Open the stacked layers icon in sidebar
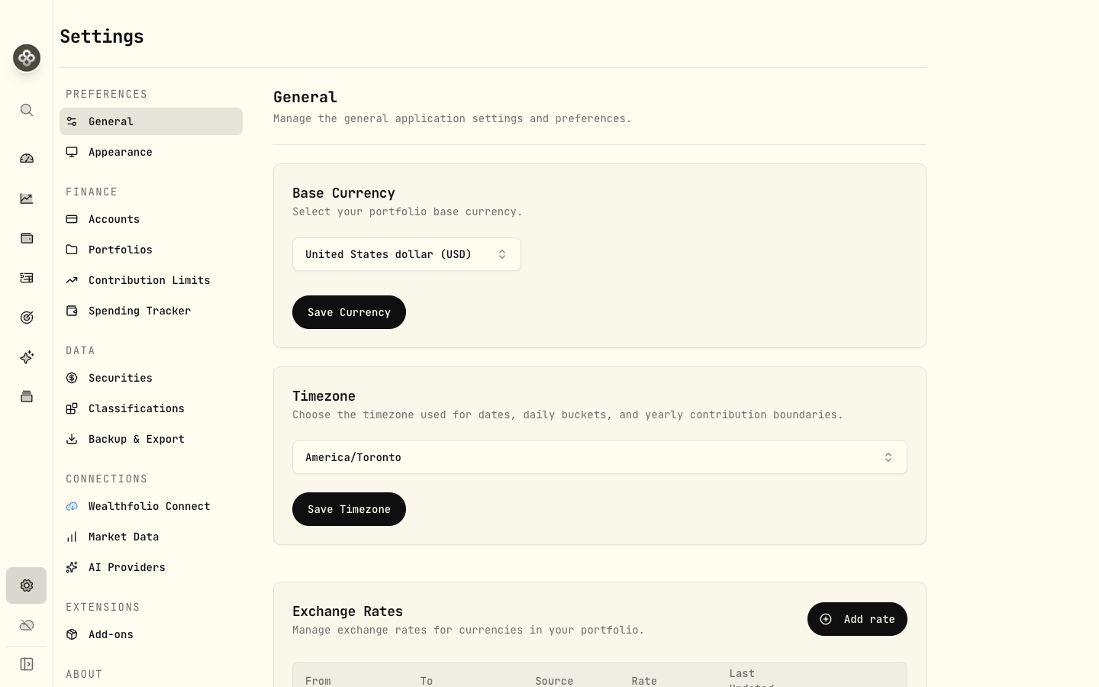This screenshot has width=1099, height=687. (27, 397)
